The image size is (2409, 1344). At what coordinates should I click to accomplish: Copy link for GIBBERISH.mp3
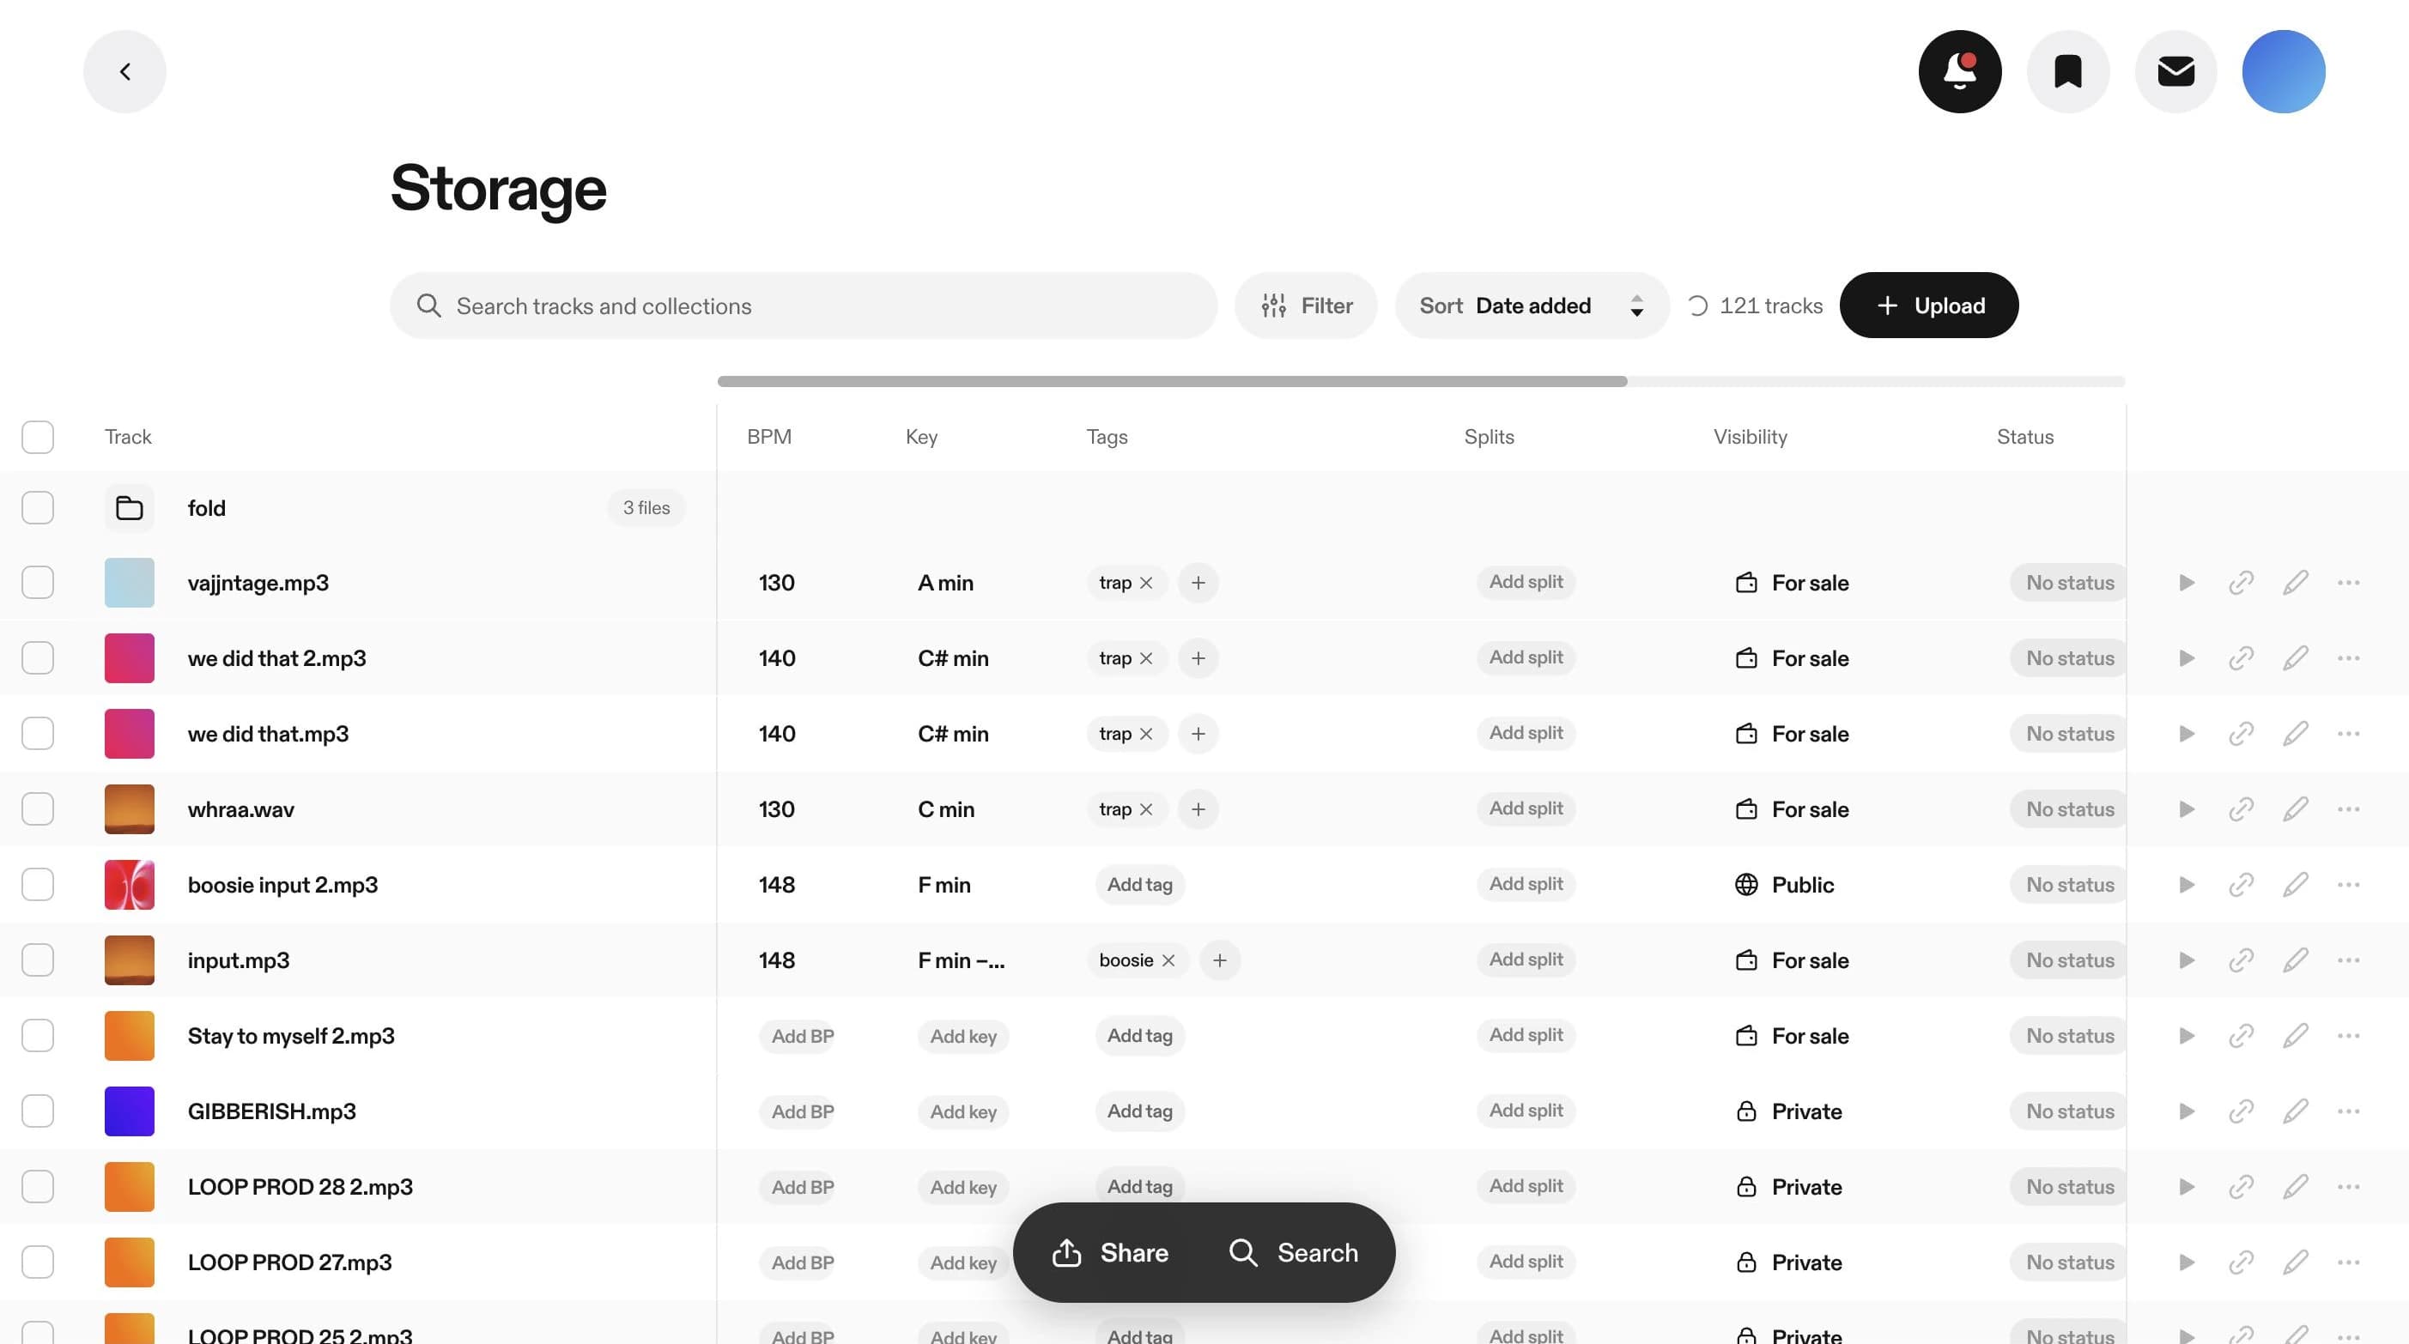(x=2241, y=1111)
